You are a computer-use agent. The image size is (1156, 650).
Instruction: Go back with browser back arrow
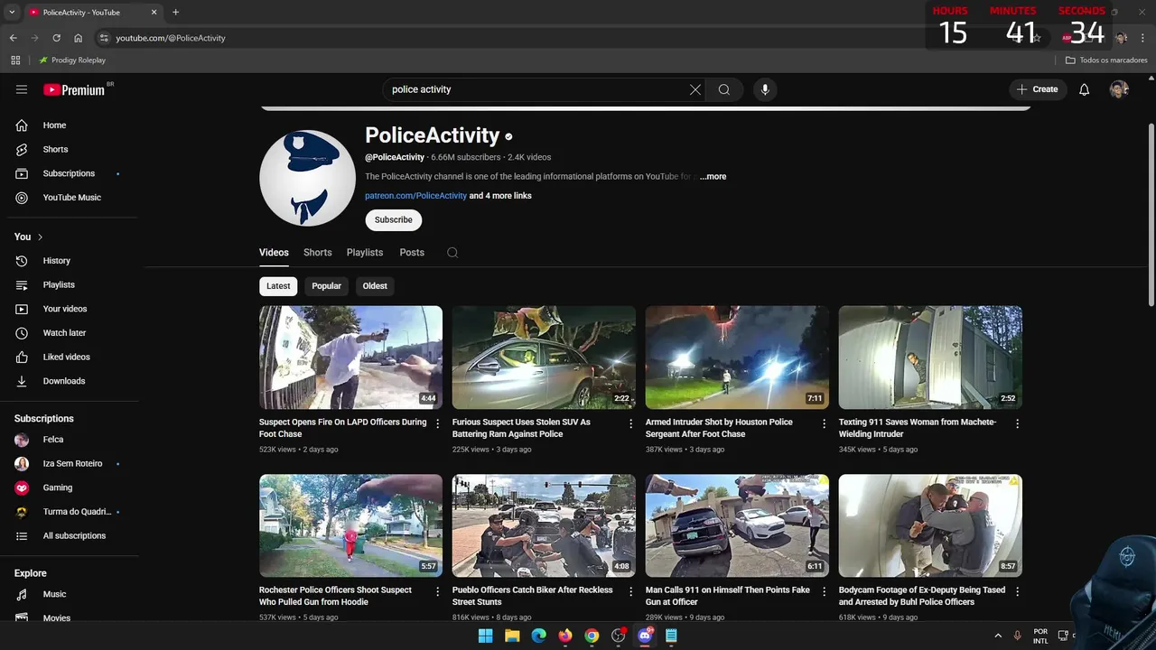point(13,38)
